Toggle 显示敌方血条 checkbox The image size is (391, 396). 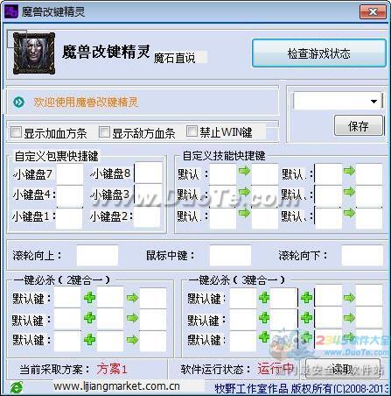pyautogui.click(x=104, y=131)
